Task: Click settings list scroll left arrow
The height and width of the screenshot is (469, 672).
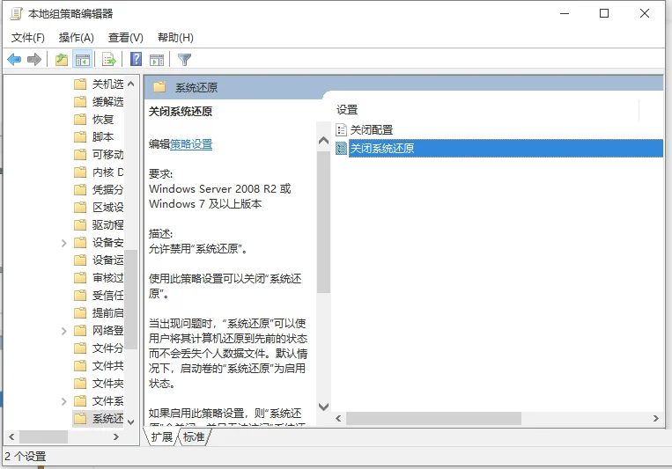Action: pyautogui.click(x=338, y=419)
